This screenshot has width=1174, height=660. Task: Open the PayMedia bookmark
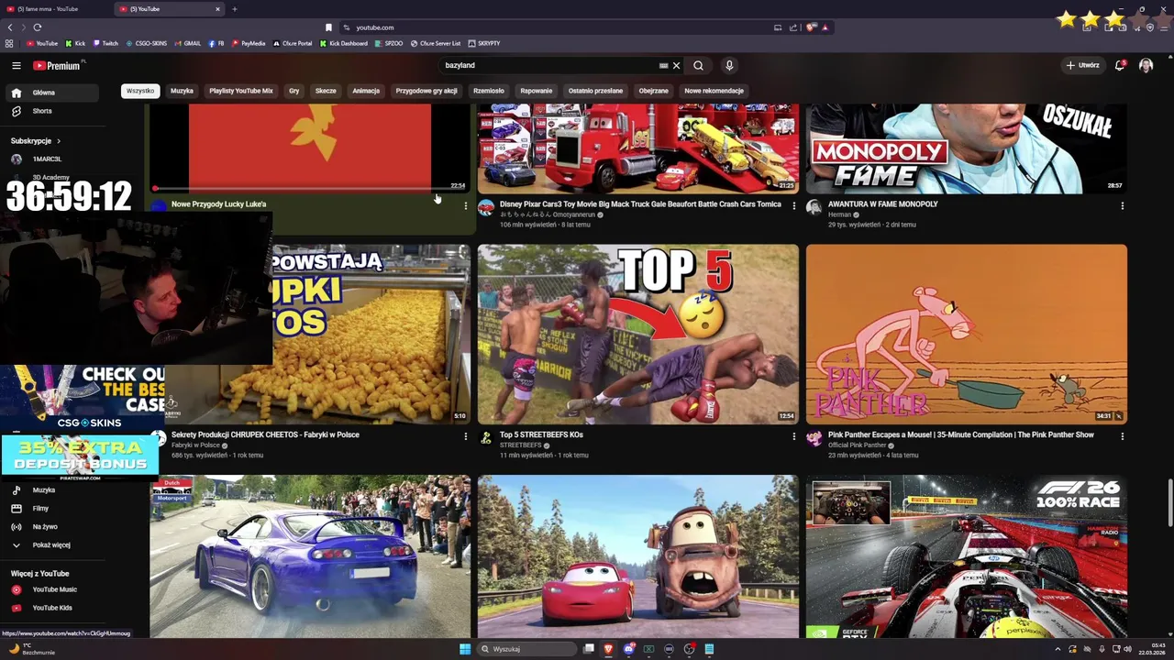[x=249, y=43]
